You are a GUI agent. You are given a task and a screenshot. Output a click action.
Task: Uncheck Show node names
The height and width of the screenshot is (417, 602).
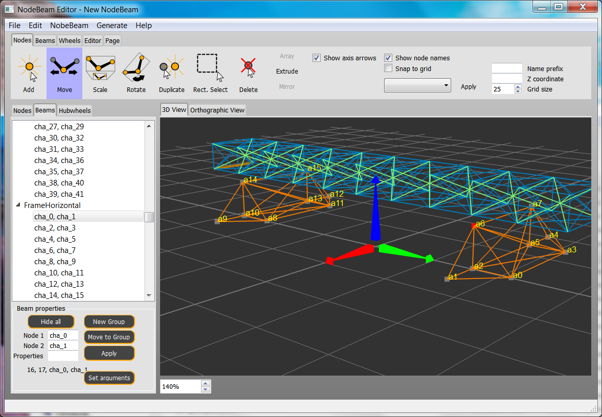click(388, 58)
